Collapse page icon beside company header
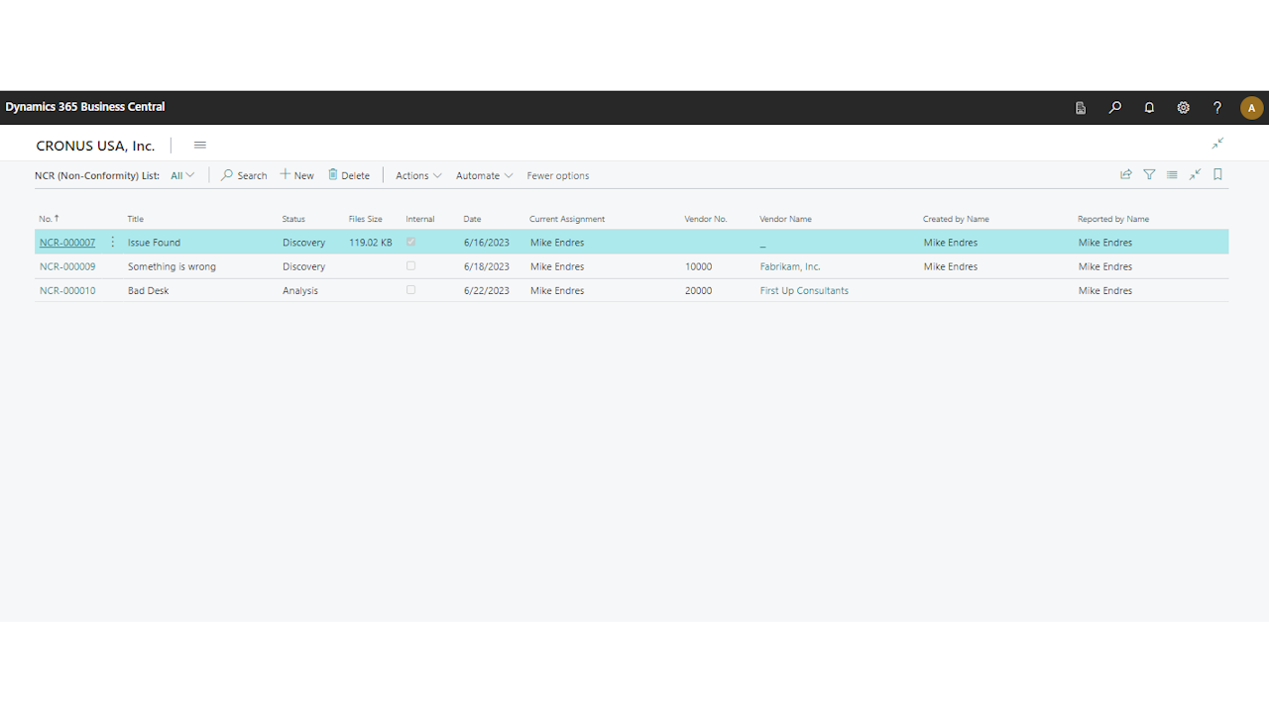 coord(1217,144)
